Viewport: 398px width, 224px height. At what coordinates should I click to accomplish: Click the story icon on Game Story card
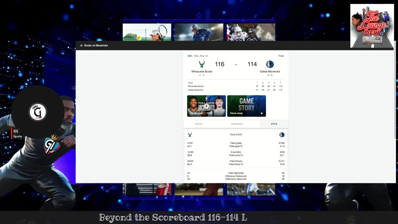261,113
